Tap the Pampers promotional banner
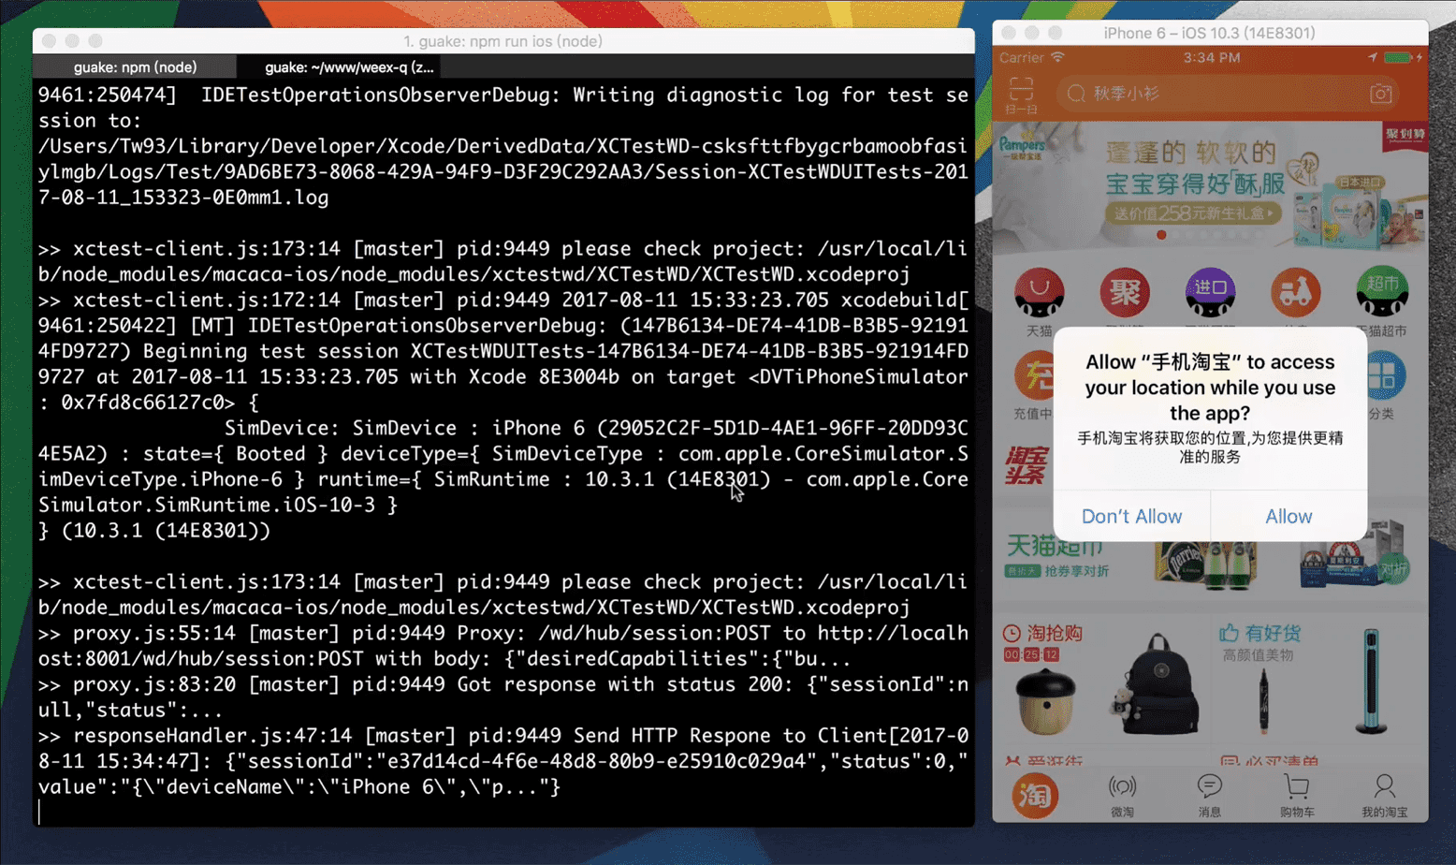1456x865 pixels. tap(1210, 187)
